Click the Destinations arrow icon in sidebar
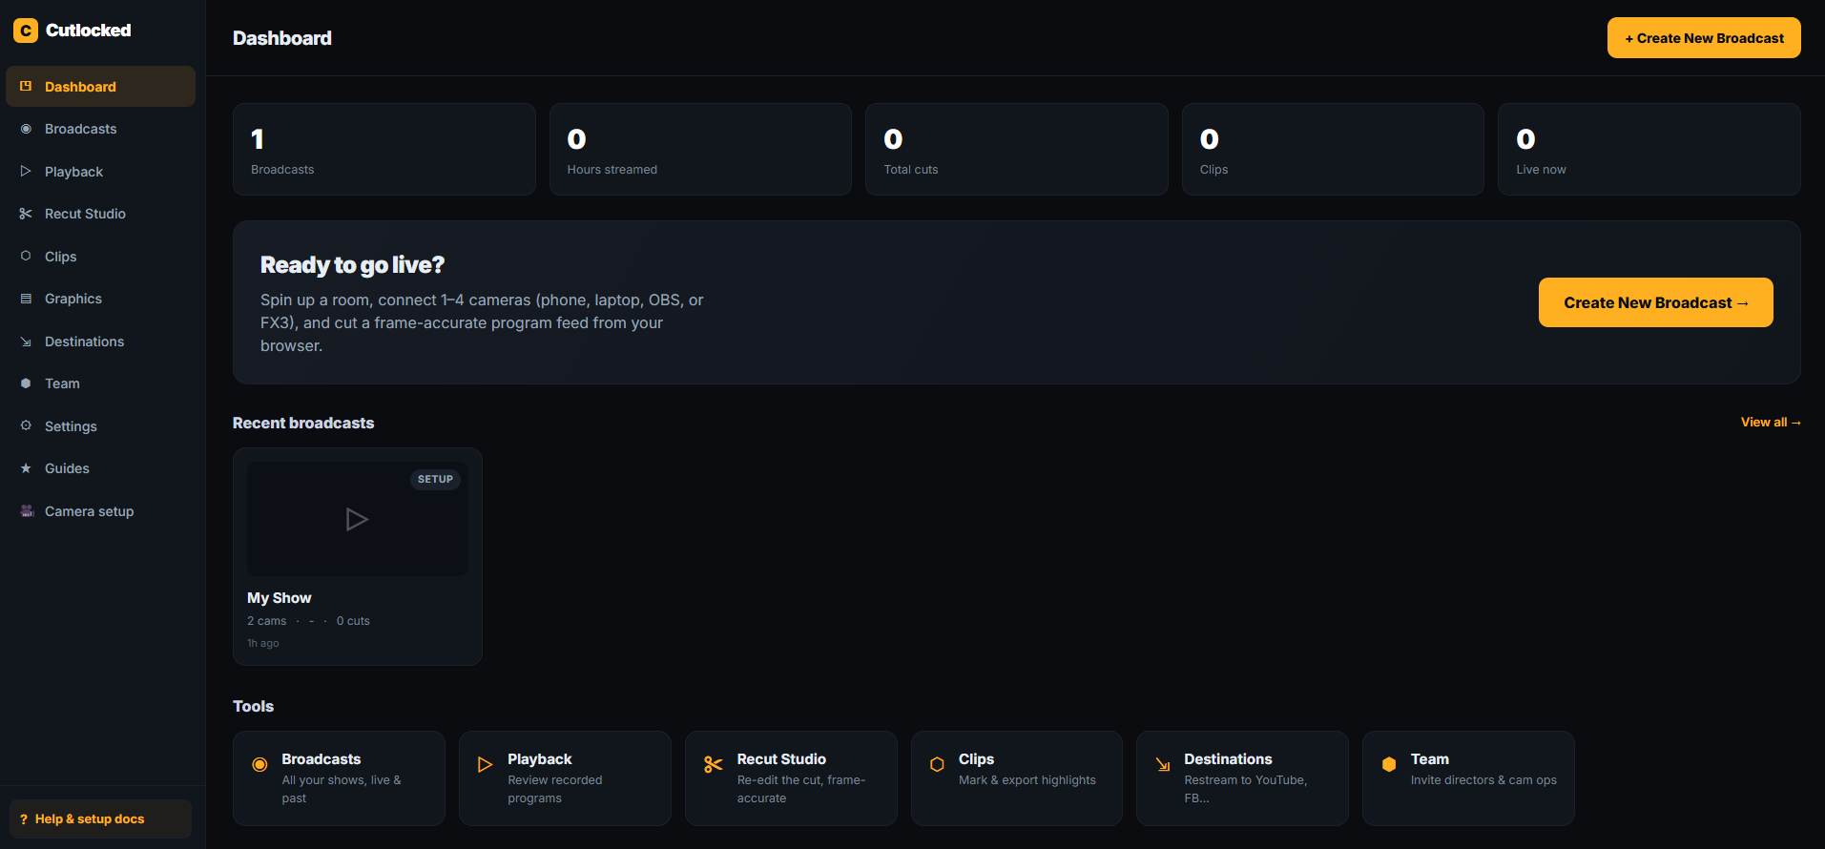This screenshot has height=849, width=1825. pyautogui.click(x=26, y=342)
